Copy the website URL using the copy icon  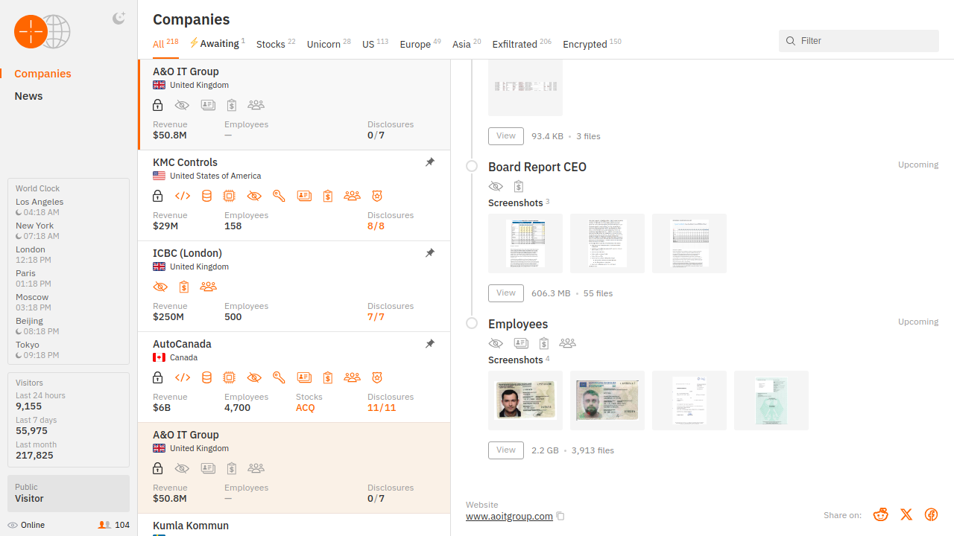(x=560, y=517)
